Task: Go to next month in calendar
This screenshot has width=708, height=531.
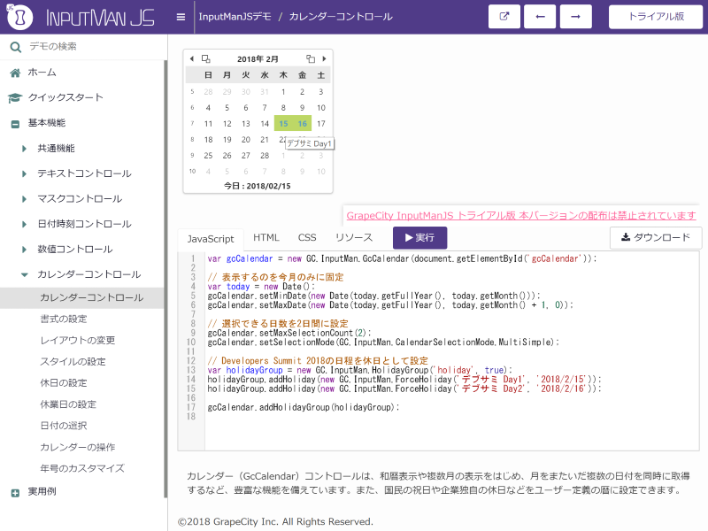Action: coord(324,58)
